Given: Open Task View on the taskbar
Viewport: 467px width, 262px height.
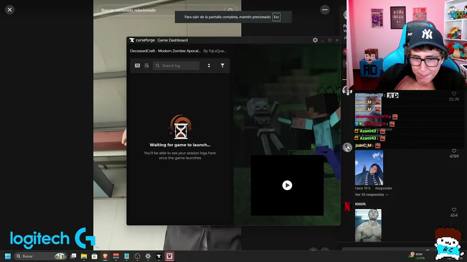Looking at the screenshot, I should [x=73, y=256].
